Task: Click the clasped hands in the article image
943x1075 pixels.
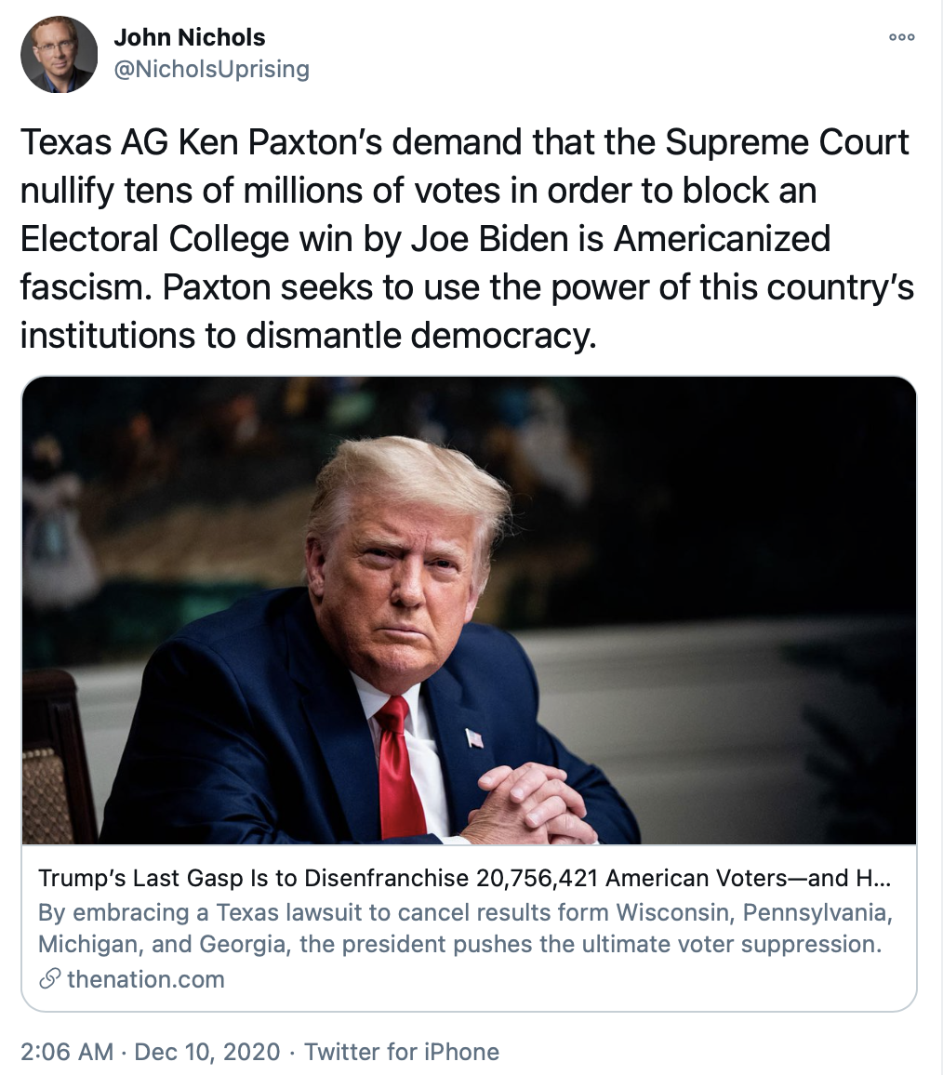Action: click(x=525, y=800)
